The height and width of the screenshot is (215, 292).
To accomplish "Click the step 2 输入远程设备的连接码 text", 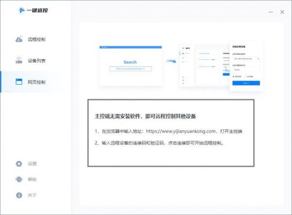I will (x=160, y=143).
